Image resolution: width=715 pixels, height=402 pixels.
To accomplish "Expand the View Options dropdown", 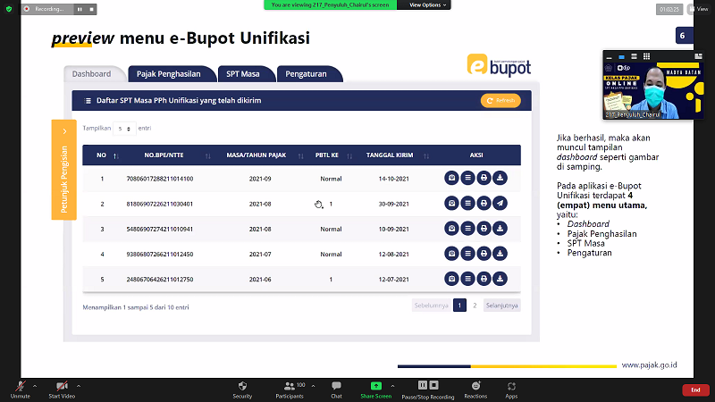I will coord(426,4).
